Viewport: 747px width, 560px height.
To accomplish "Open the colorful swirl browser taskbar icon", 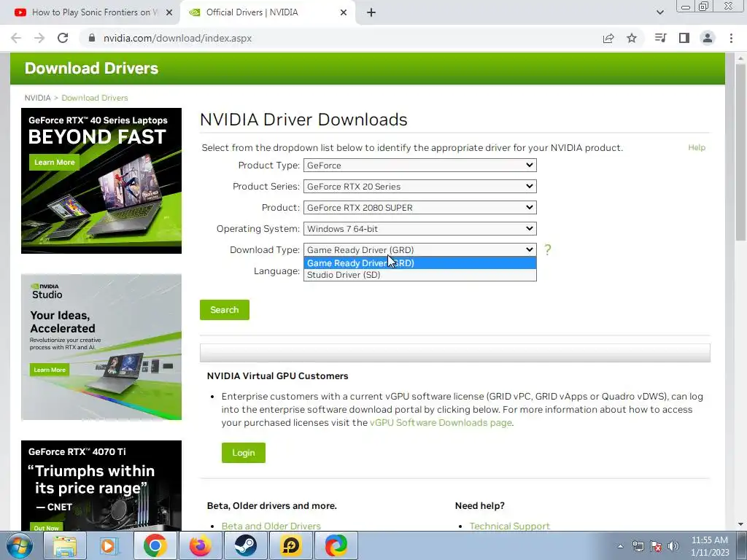I will [x=336, y=545].
